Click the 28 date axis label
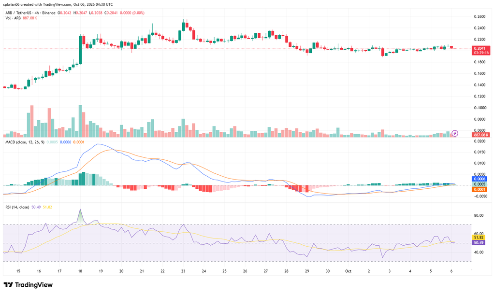This screenshot has width=495, height=294. coord(286,271)
